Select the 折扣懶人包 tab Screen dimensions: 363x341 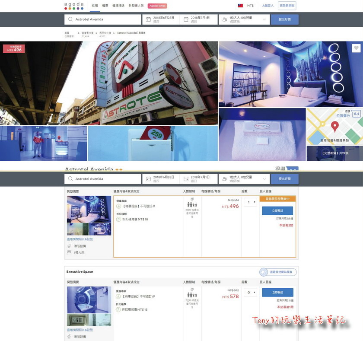pos(136,6)
